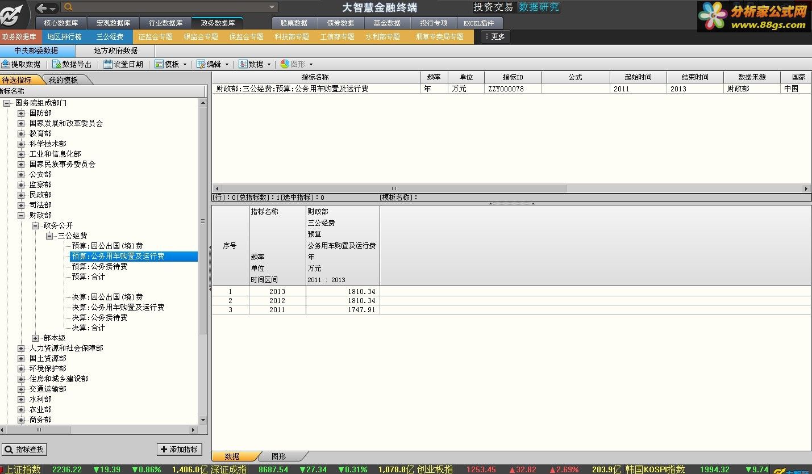Click 投资交易 in the title bar

tap(493, 7)
